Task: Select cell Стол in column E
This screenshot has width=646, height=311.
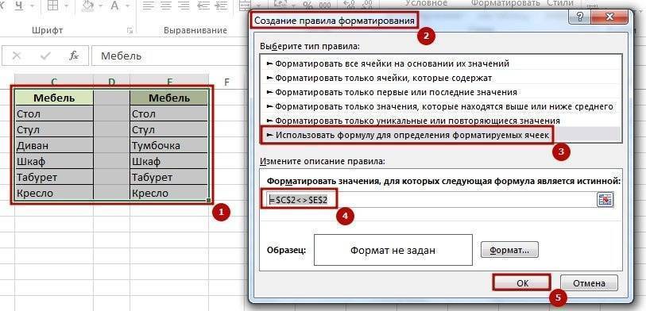Action: (169, 113)
